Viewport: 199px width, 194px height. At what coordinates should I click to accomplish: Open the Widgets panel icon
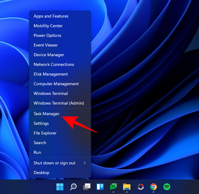pyautogui.click(x=100, y=186)
